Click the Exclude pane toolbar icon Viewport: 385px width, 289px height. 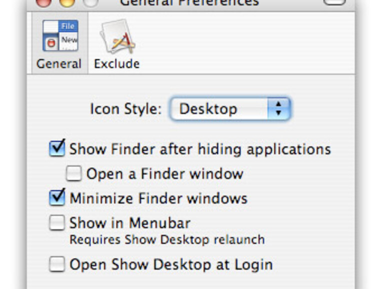click(x=116, y=36)
